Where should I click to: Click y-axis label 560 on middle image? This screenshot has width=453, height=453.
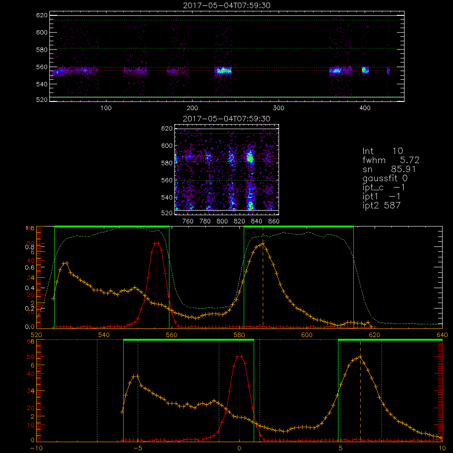167,180
